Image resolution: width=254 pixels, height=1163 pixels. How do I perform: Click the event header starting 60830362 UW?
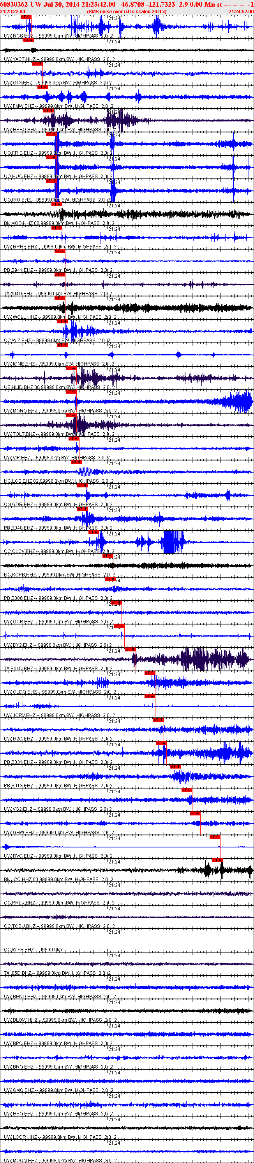(x=127, y=4)
